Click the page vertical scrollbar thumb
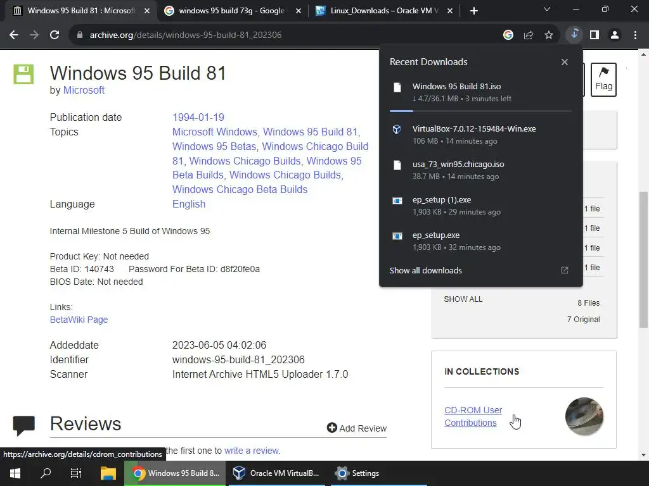The height and width of the screenshot is (486, 649). pos(643,259)
